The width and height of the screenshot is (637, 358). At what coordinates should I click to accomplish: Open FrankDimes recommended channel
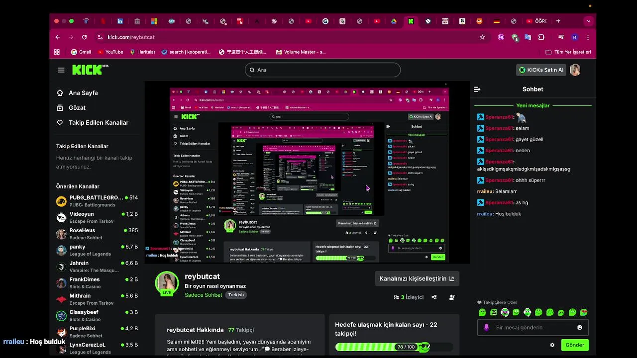pos(97,283)
